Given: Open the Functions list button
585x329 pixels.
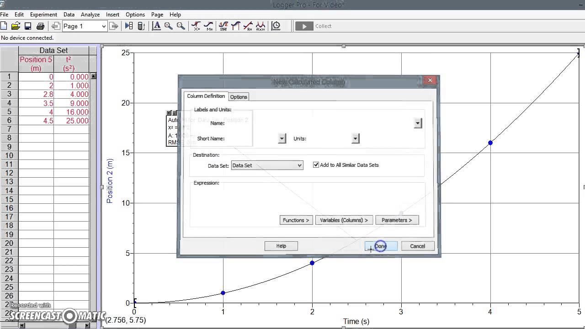Looking at the screenshot, I should tap(296, 220).
